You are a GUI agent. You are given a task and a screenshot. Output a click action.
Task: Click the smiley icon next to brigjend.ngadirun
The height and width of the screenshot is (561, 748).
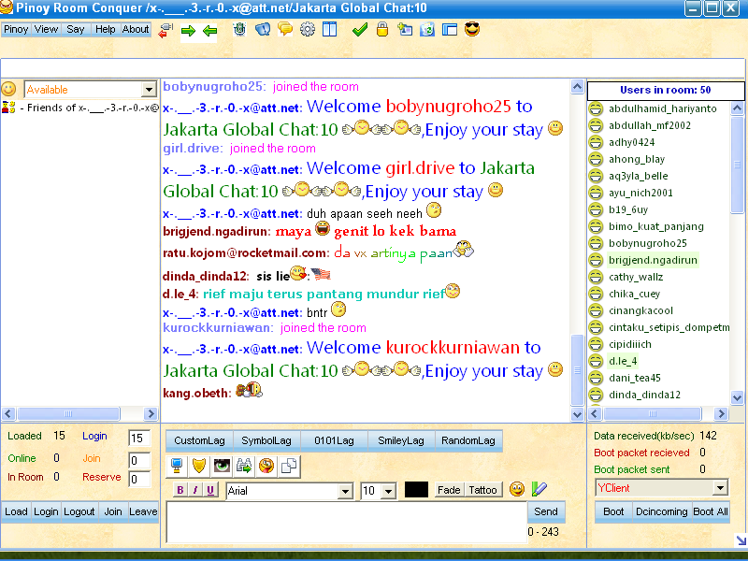[x=596, y=260]
